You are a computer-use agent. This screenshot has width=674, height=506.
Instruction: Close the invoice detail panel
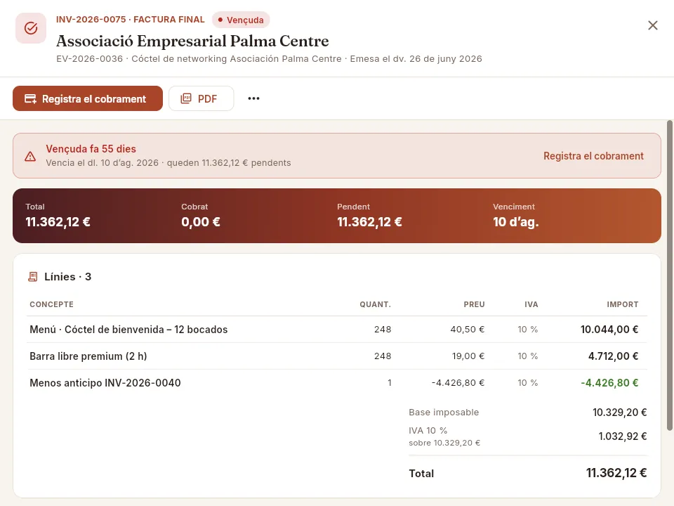[652, 25]
